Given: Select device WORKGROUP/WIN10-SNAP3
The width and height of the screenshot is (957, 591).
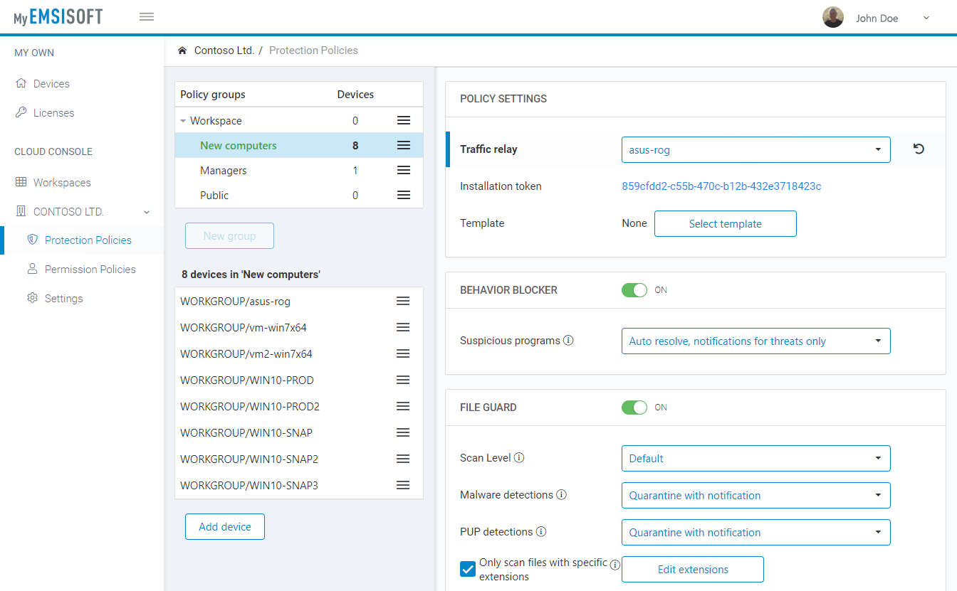Looking at the screenshot, I should (x=299, y=486).
